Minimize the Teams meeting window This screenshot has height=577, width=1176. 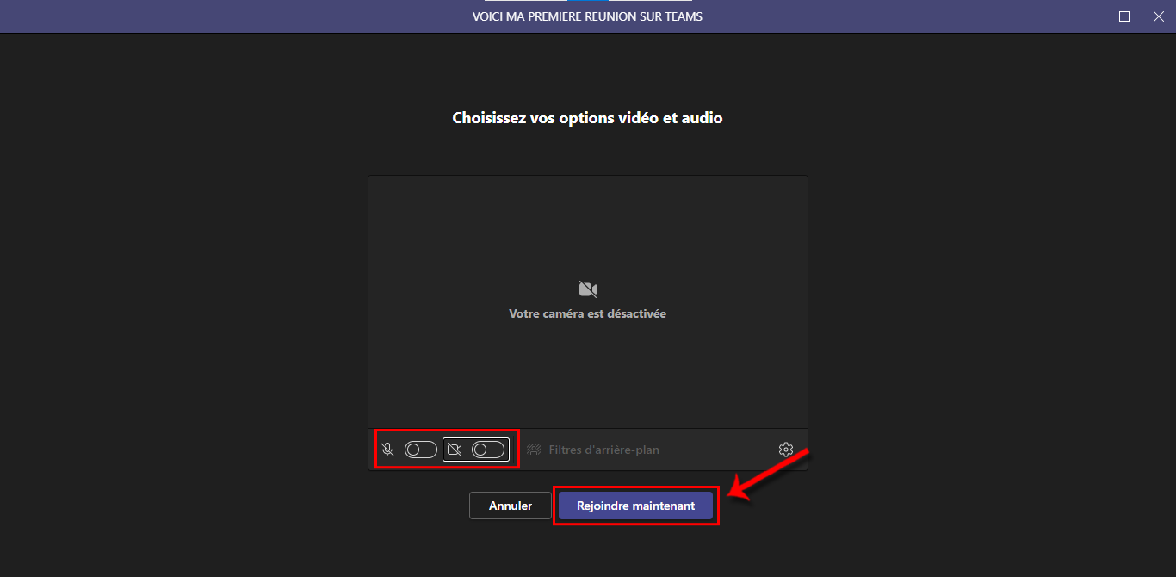(x=1089, y=16)
